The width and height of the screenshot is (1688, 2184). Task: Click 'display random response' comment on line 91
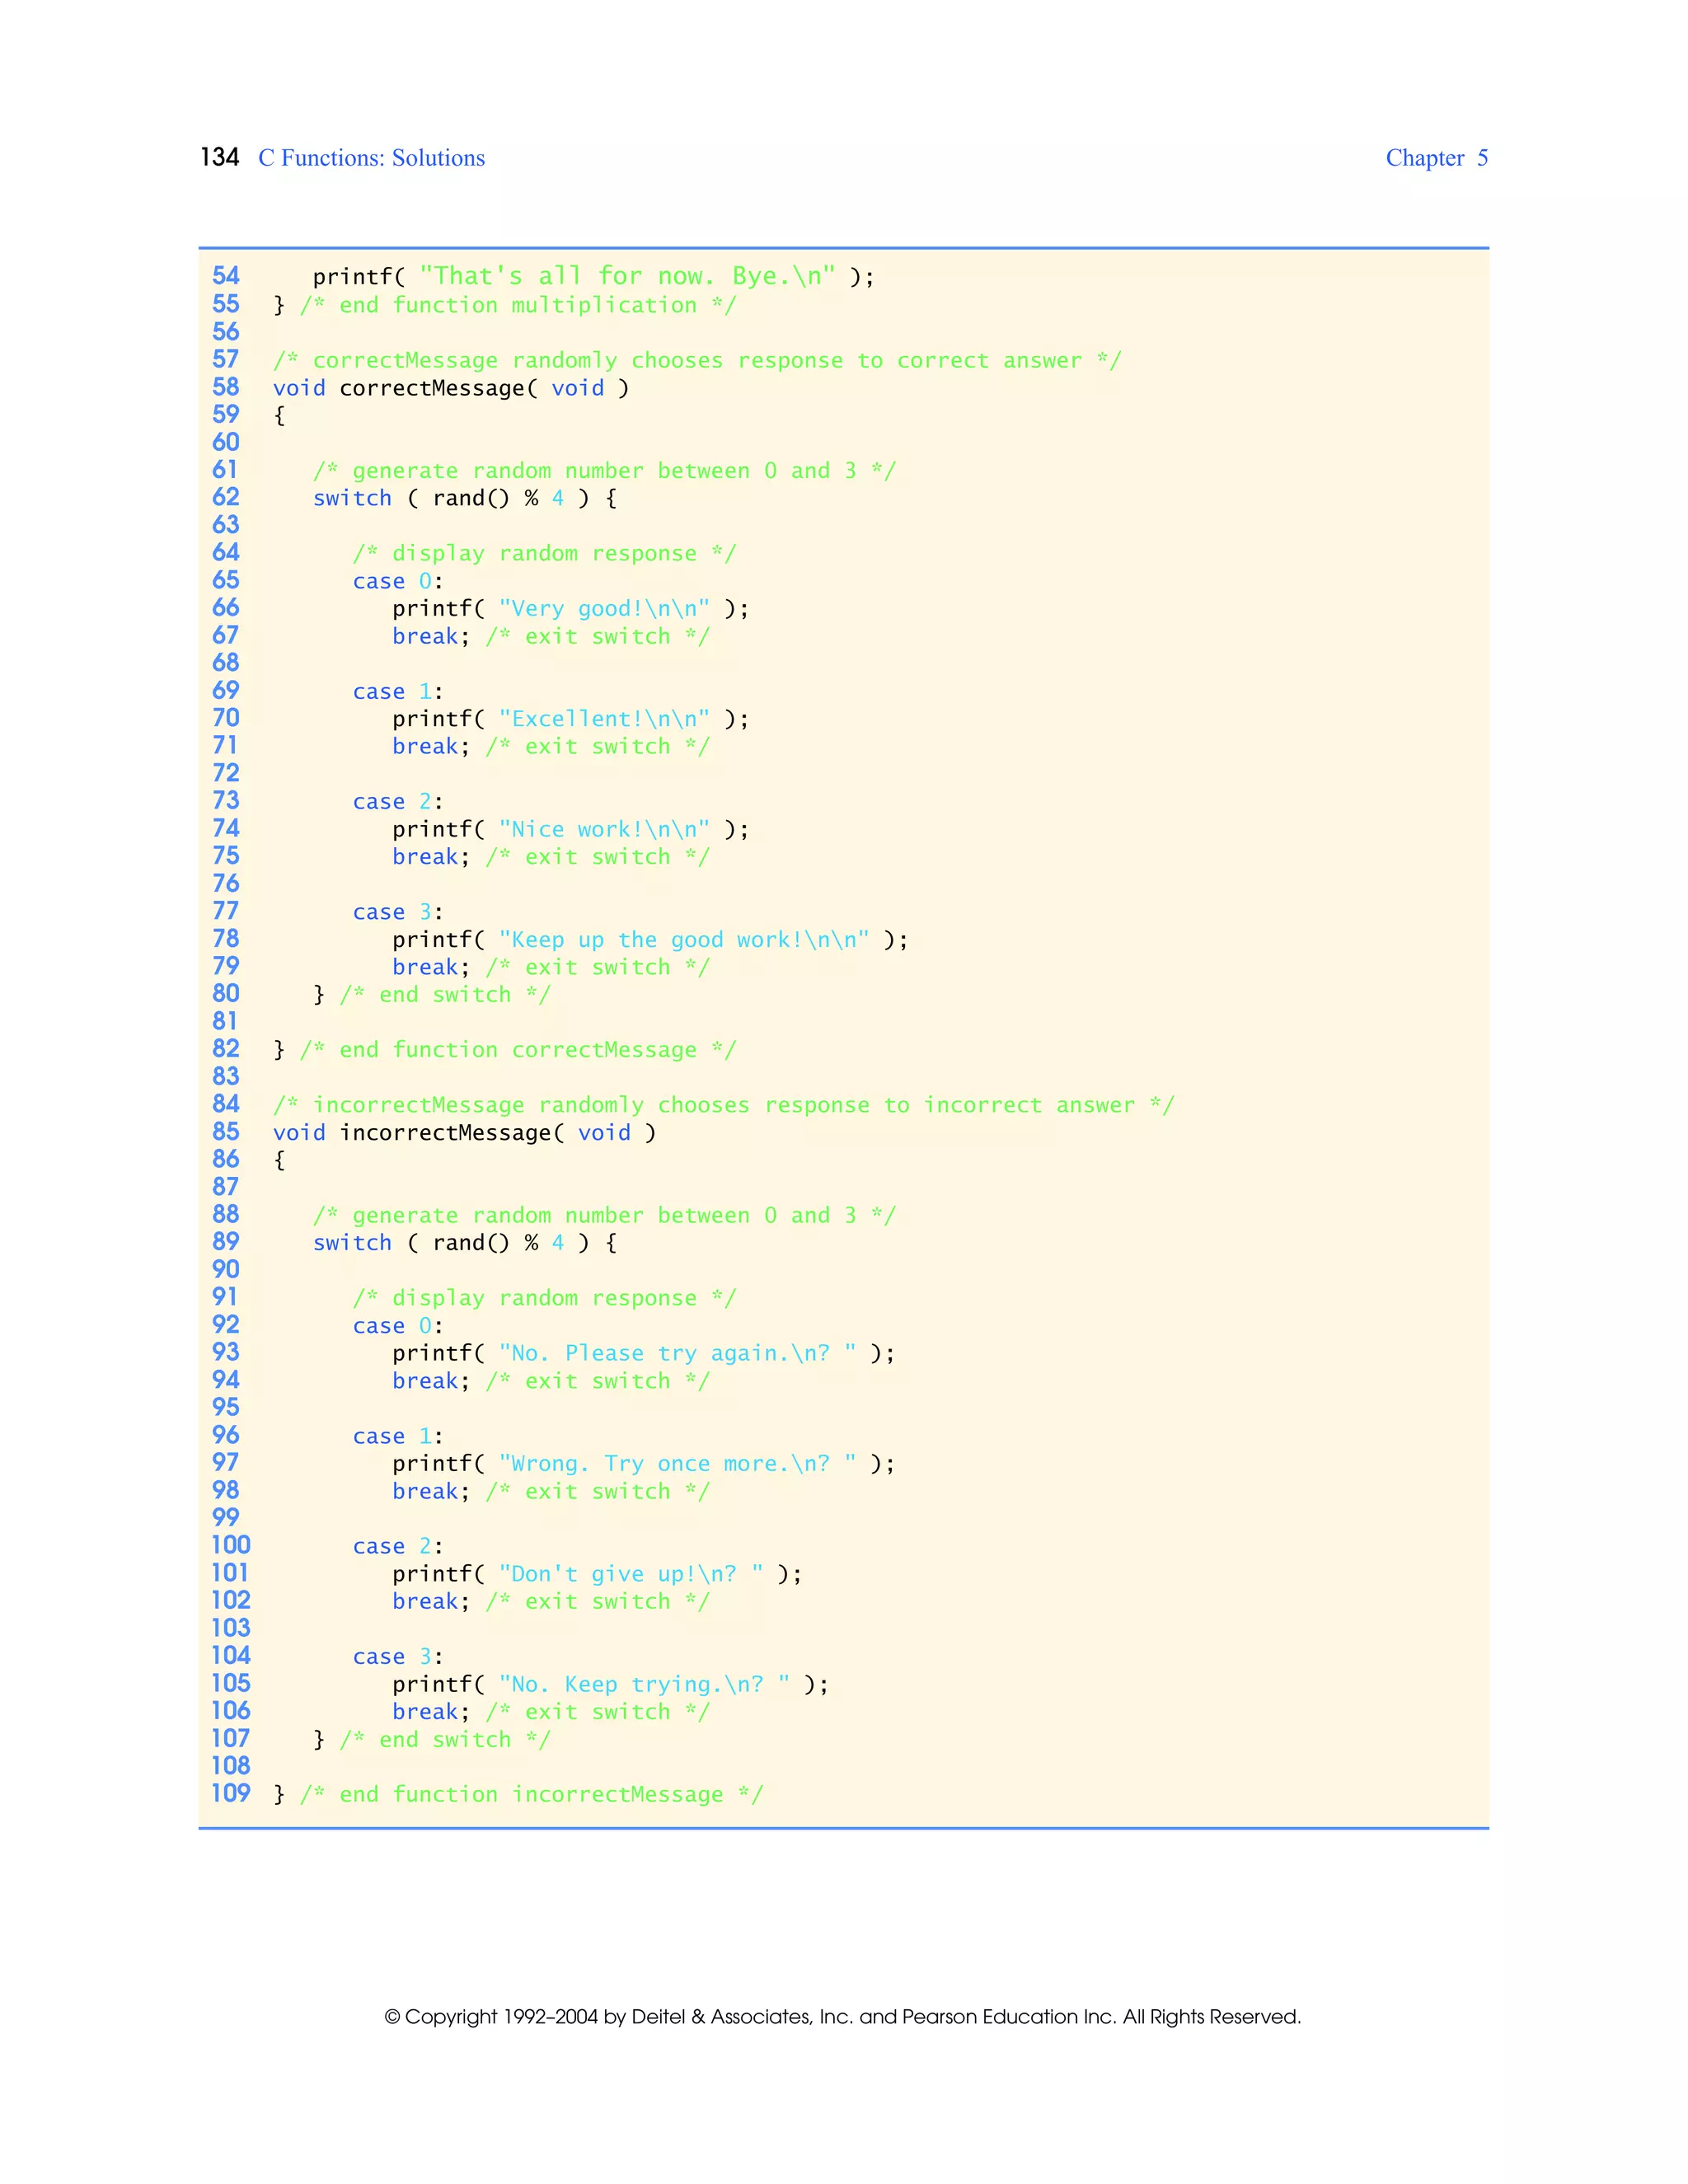[544, 1298]
